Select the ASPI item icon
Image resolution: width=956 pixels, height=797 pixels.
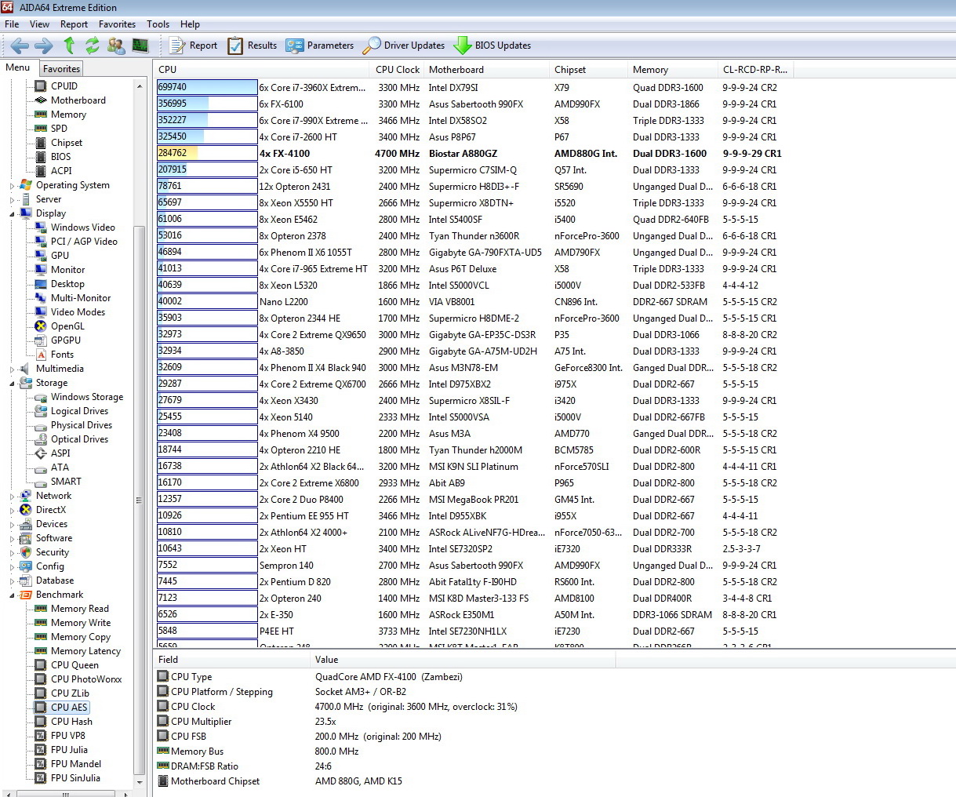(41, 453)
